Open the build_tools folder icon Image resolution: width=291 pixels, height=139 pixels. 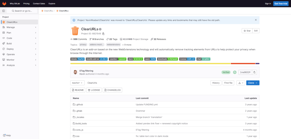74,123
